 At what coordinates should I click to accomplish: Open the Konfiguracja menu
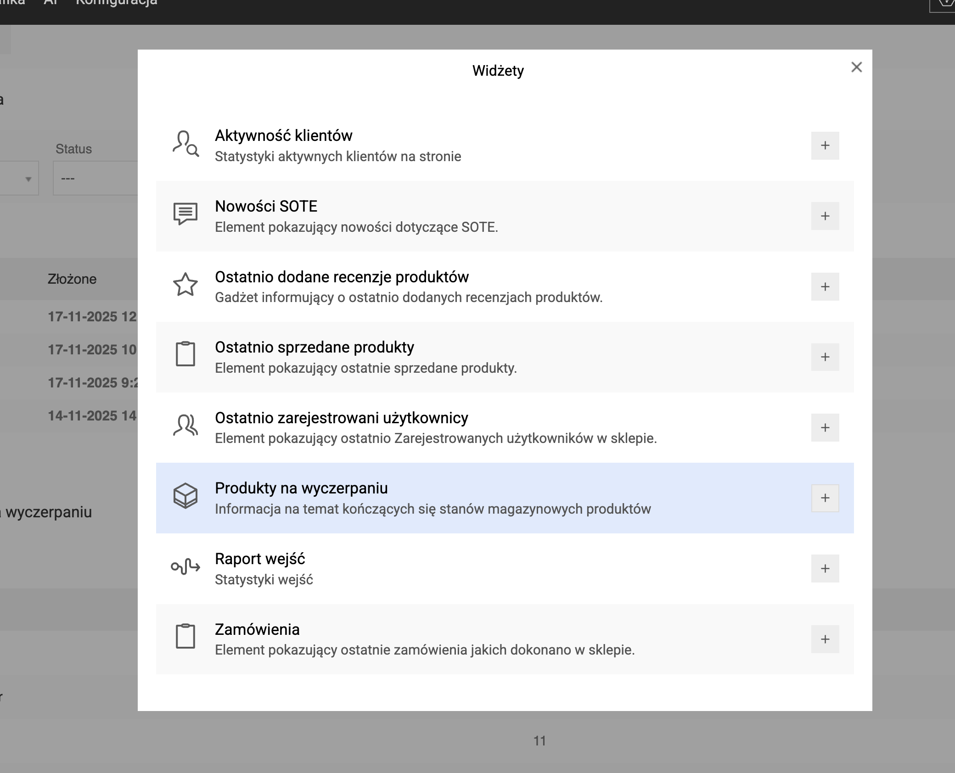pyautogui.click(x=116, y=3)
